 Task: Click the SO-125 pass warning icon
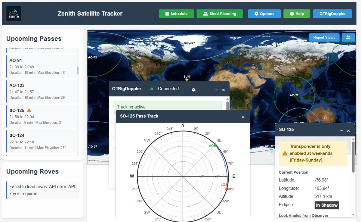[29, 110]
